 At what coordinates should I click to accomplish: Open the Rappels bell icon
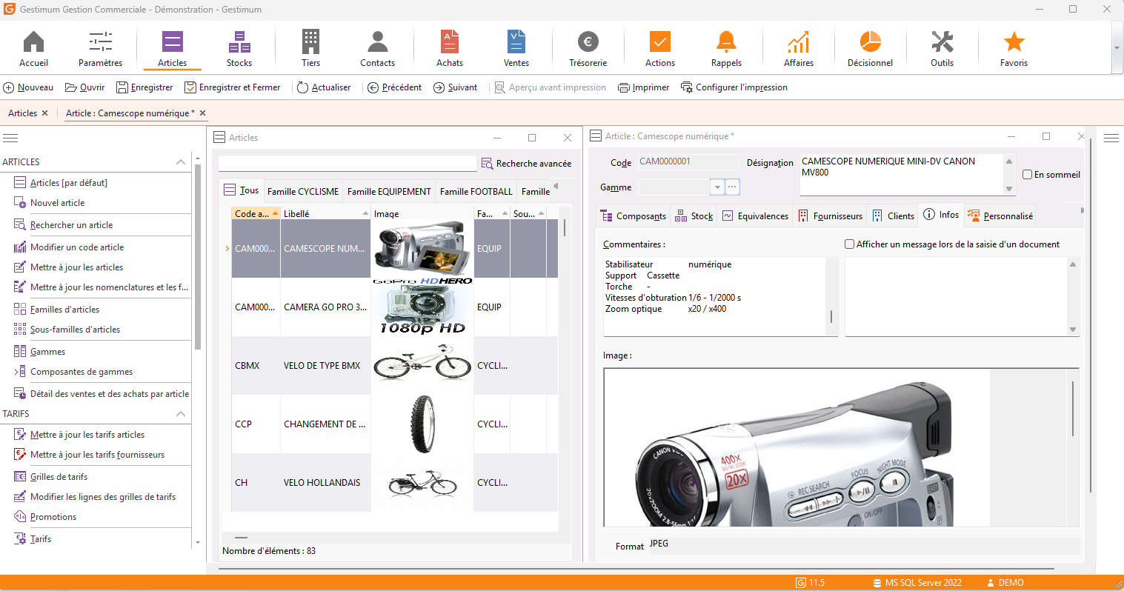pyautogui.click(x=726, y=49)
